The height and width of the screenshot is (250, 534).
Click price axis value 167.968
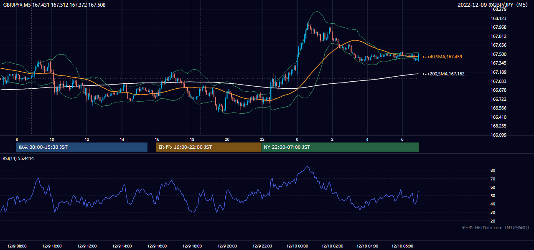pyautogui.click(x=498, y=27)
